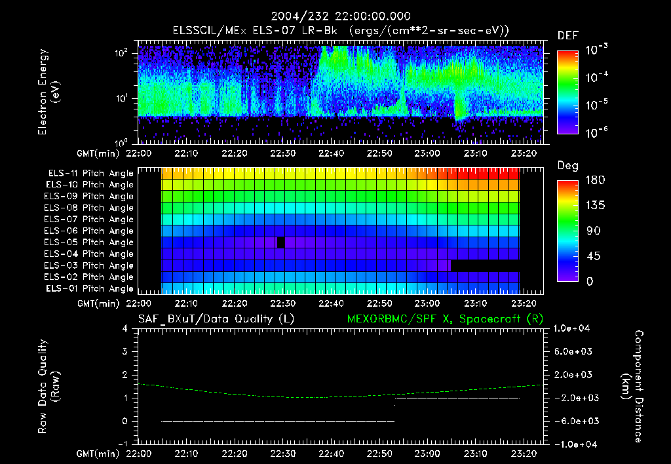
Task: Click the "Electron Energy (eV)" axis label
Action: point(48,92)
